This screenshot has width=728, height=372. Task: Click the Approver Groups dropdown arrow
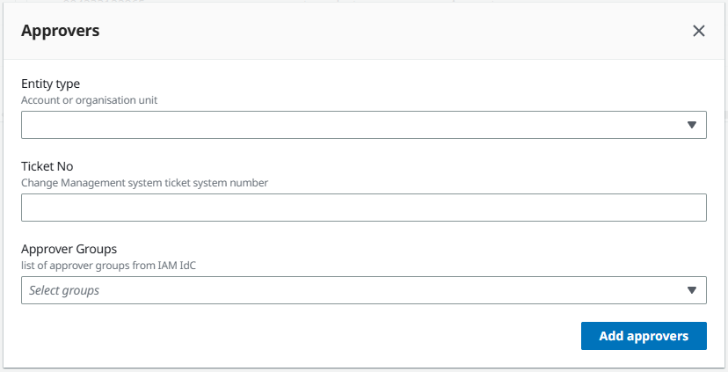point(691,290)
